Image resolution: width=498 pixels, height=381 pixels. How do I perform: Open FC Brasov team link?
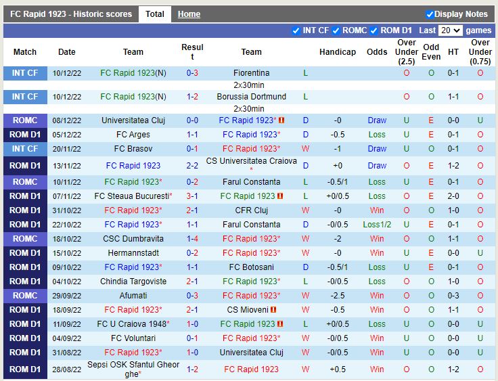[x=133, y=149]
